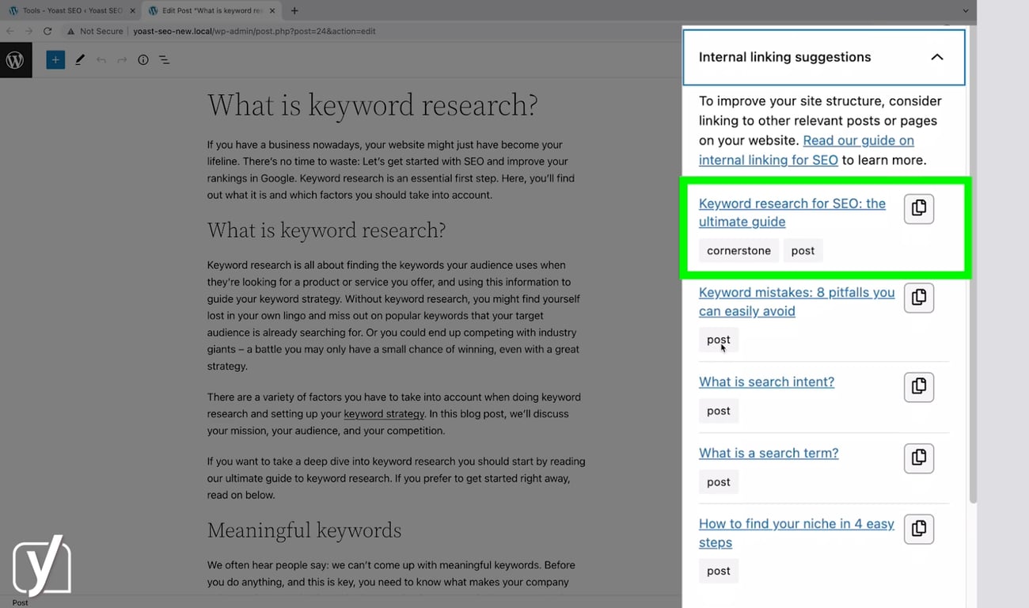Collapse the Internal linking suggestions panel

936,57
